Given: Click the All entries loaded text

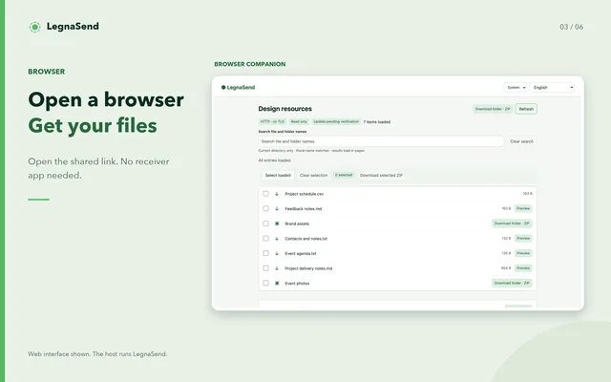Looking at the screenshot, I should coord(275,160).
